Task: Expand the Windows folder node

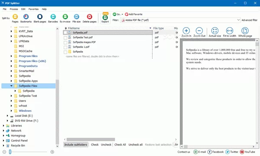Action: pyautogui.click(x=11, y=111)
